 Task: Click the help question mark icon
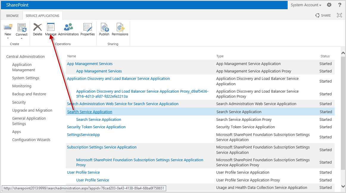point(340,5)
